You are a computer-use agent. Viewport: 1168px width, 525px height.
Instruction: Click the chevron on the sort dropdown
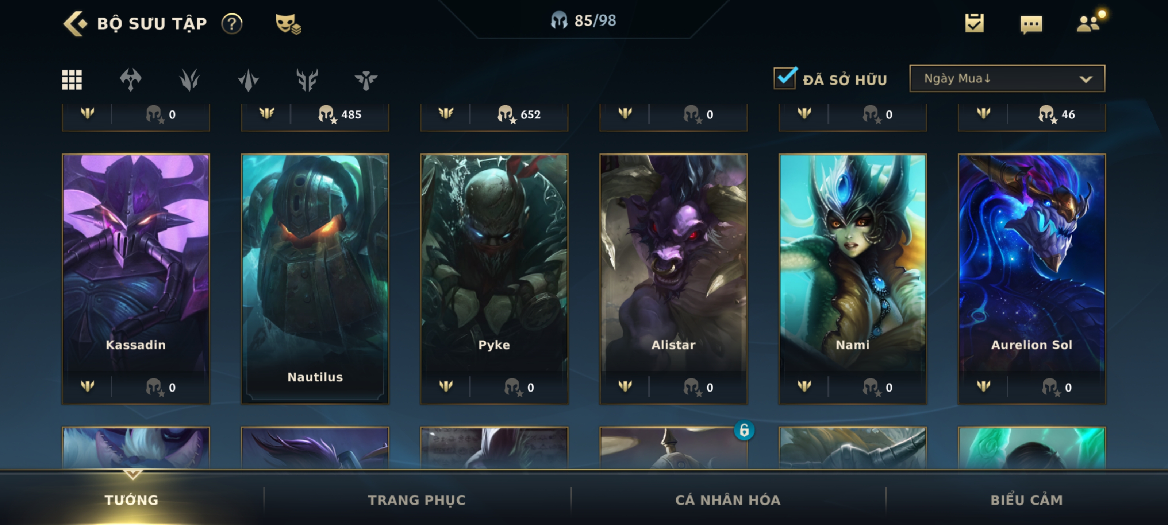point(1086,79)
